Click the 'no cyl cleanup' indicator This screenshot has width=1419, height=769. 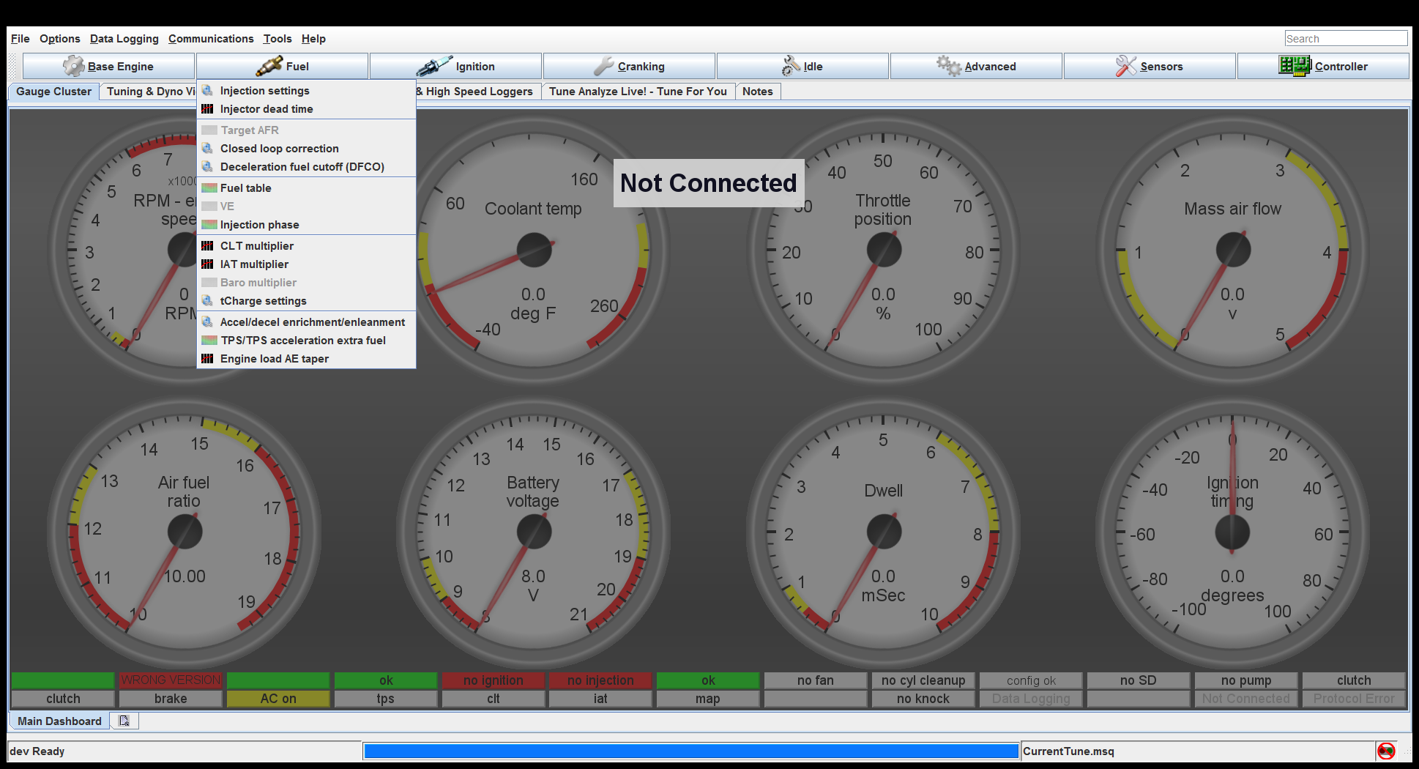coord(923,680)
